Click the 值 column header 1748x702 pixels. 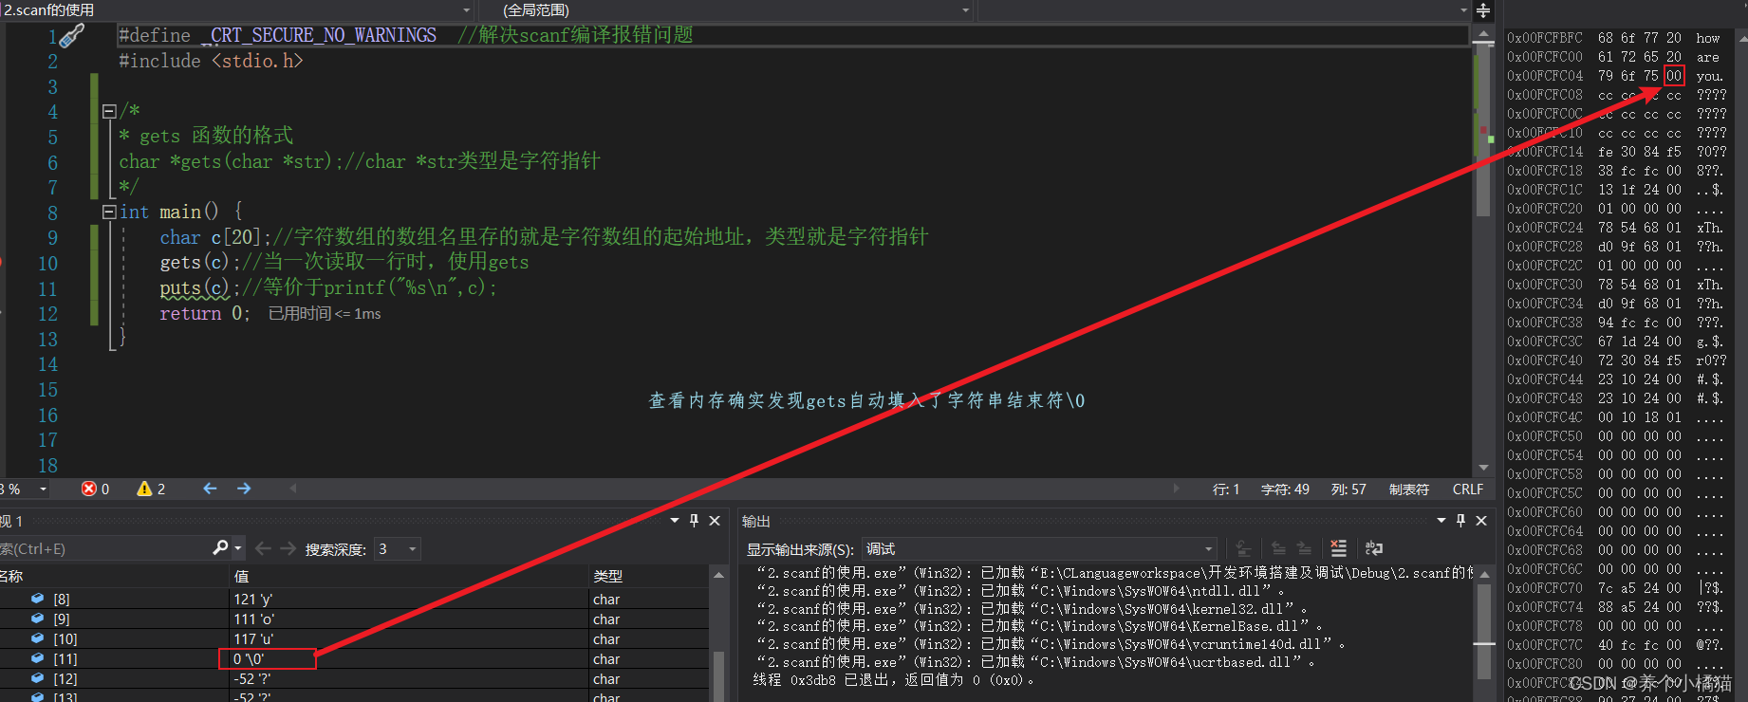click(410, 576)
